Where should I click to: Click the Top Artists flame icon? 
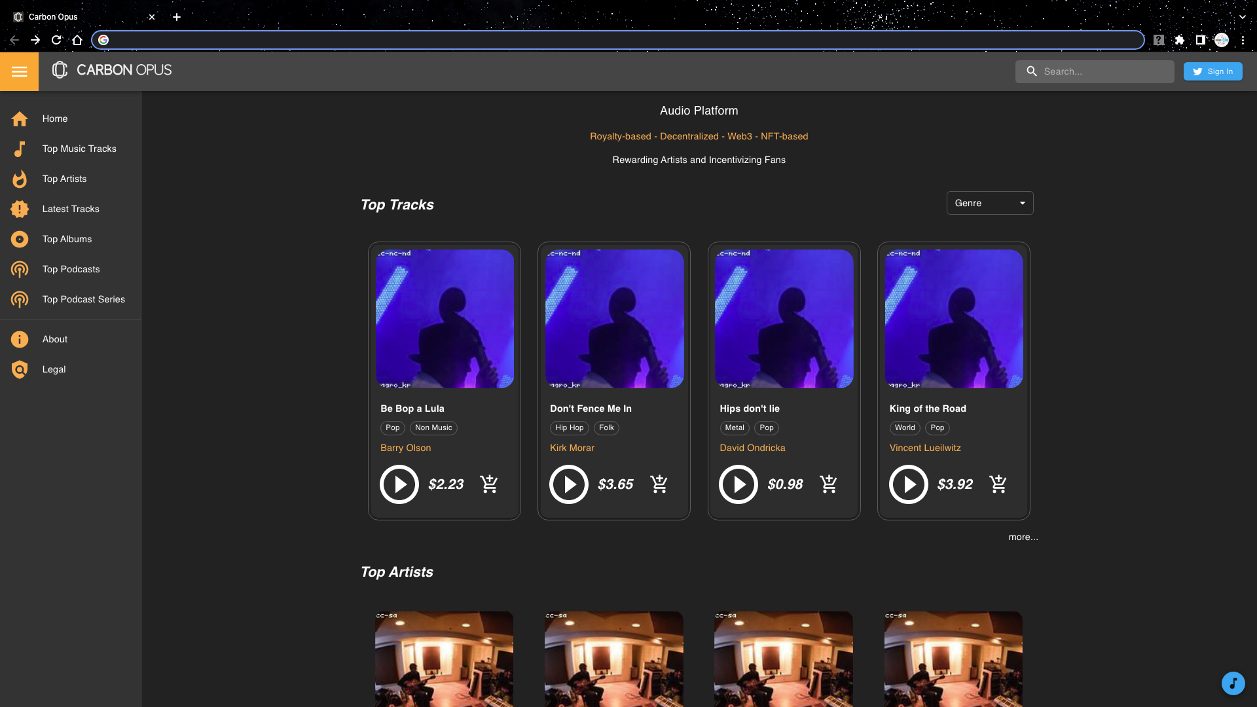pos(20,179)
